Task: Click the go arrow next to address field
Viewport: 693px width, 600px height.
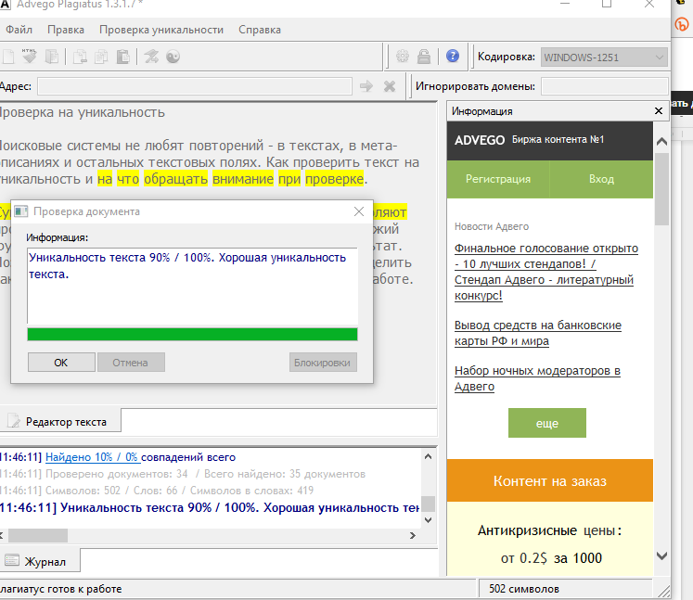Action: (x=366, y=86)
